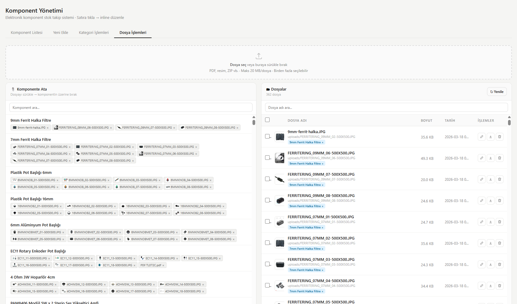Focus the Dosya adı ara search box
This screenshot has height=304, width=517.
(386, 108)
